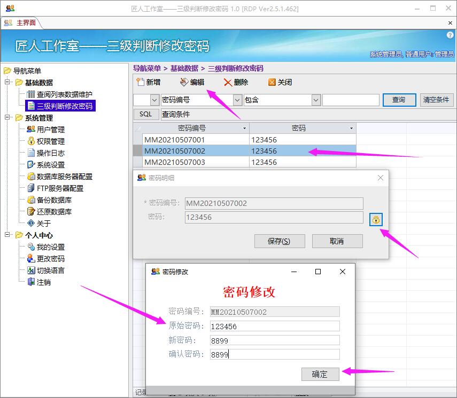The width and height of the screenshot is (457, 398).
Task: Click 确定 in the 密码修改 dialog
Action: 320,374
